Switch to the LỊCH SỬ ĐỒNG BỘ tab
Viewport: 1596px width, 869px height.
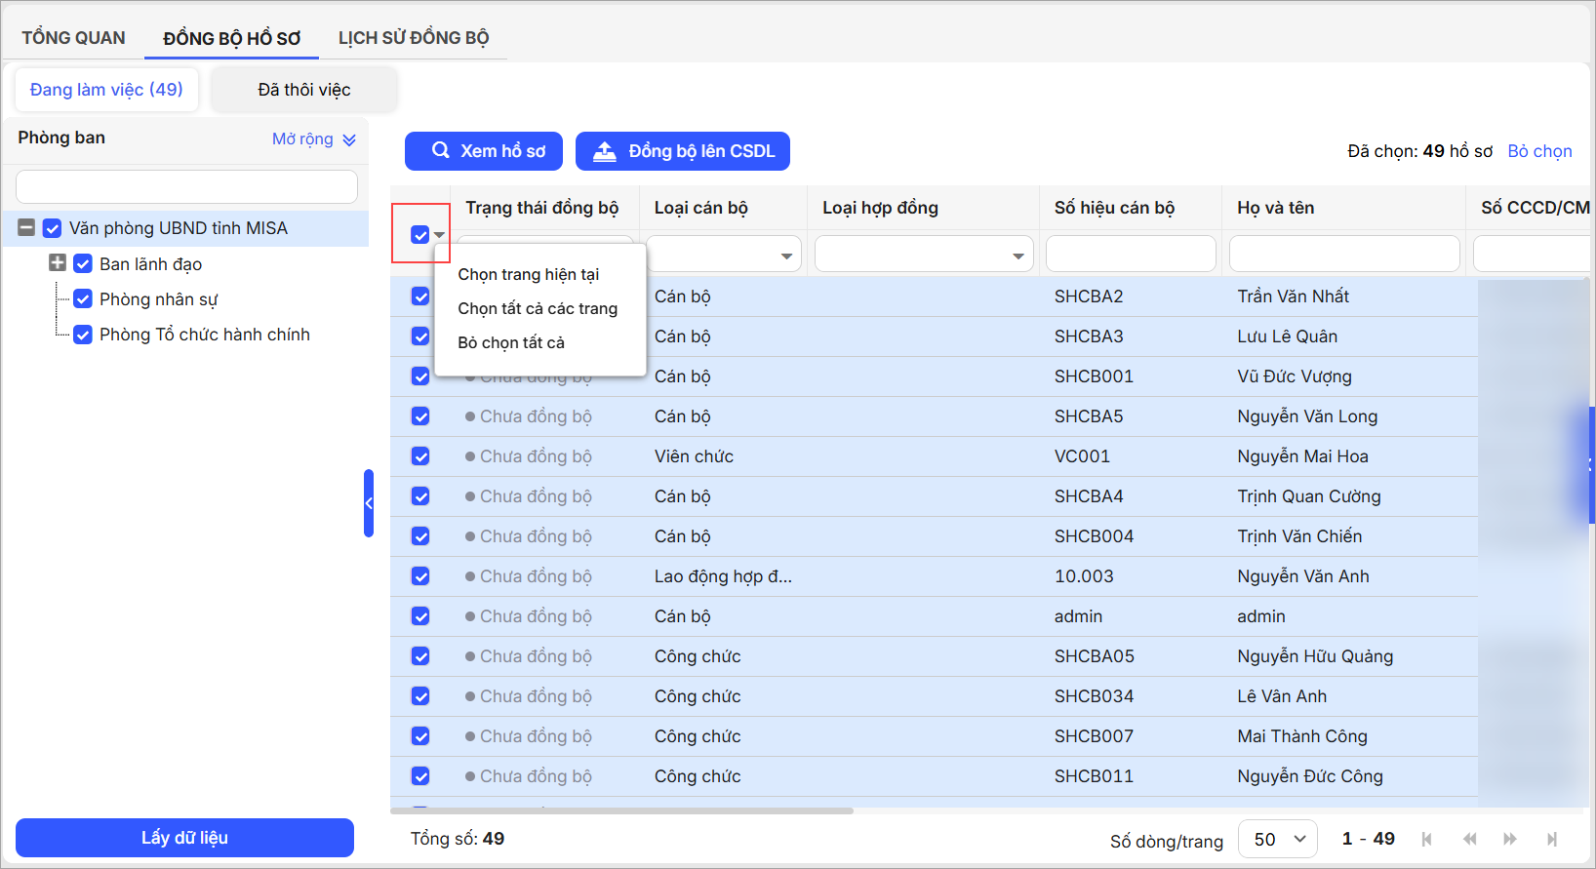[x=414, y=38]
